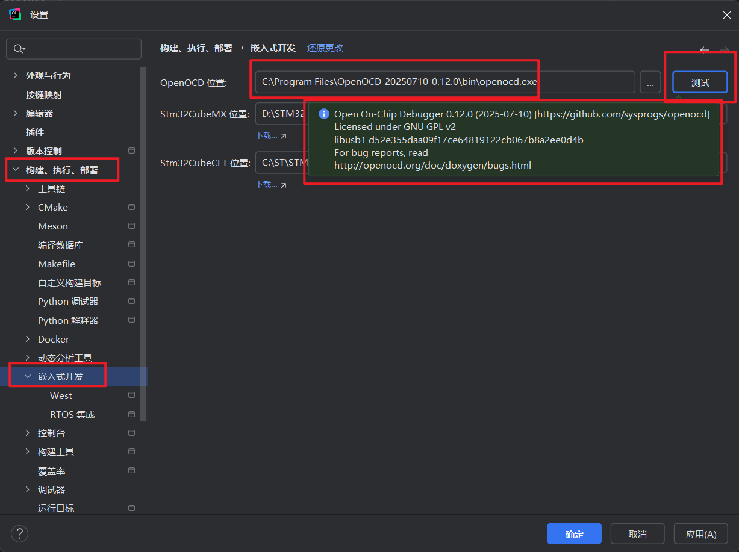This screenshot has height=552, width=739.
Task: Click the project-level icon beside Makefile
Action: point(131,264)
